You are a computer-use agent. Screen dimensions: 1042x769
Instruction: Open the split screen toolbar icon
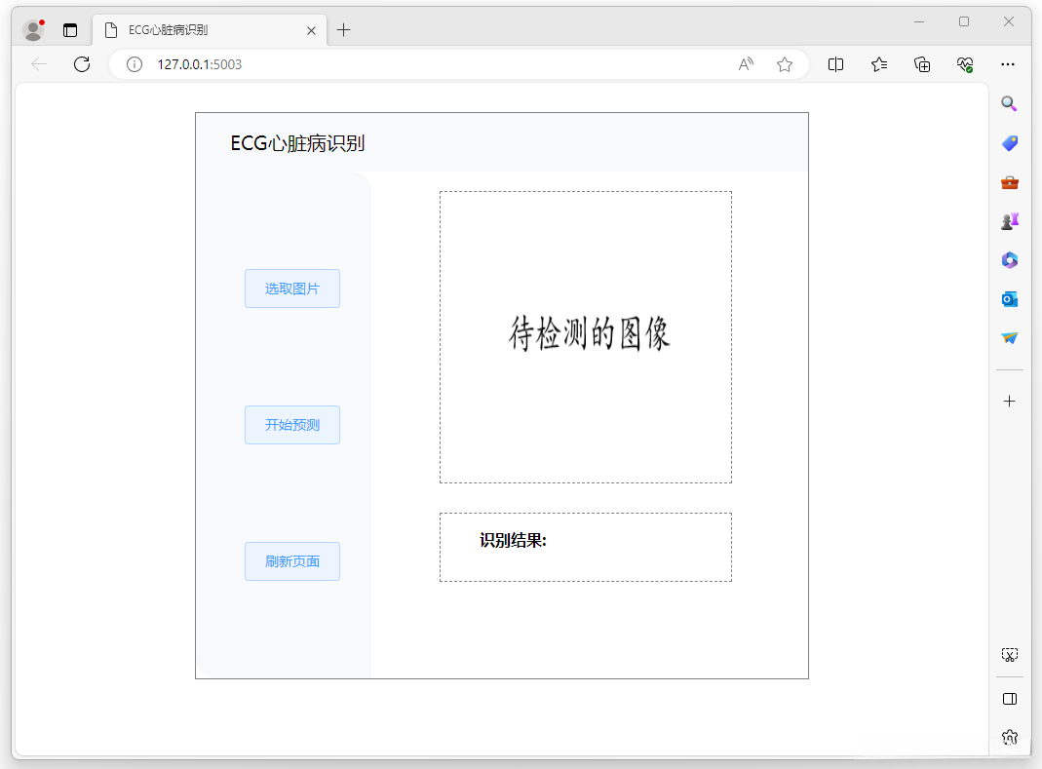835,64
